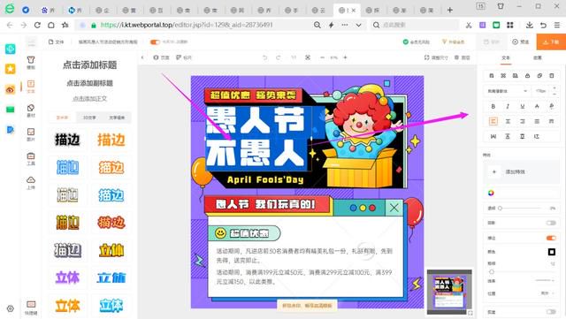Click 点击添加标题 to add a heading

[89, 65]
